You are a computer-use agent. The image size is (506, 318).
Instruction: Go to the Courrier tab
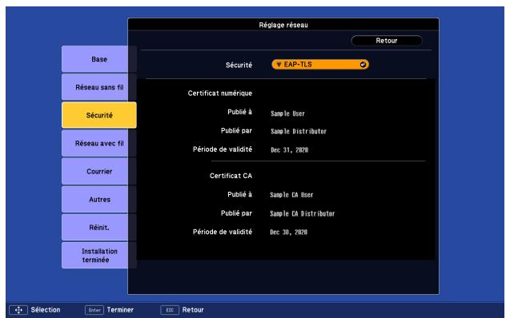(99, 172)
